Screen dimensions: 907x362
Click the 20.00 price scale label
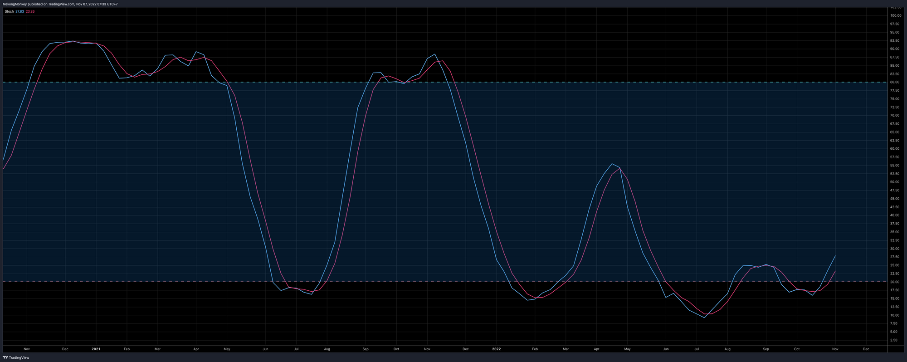click(894, 282)
